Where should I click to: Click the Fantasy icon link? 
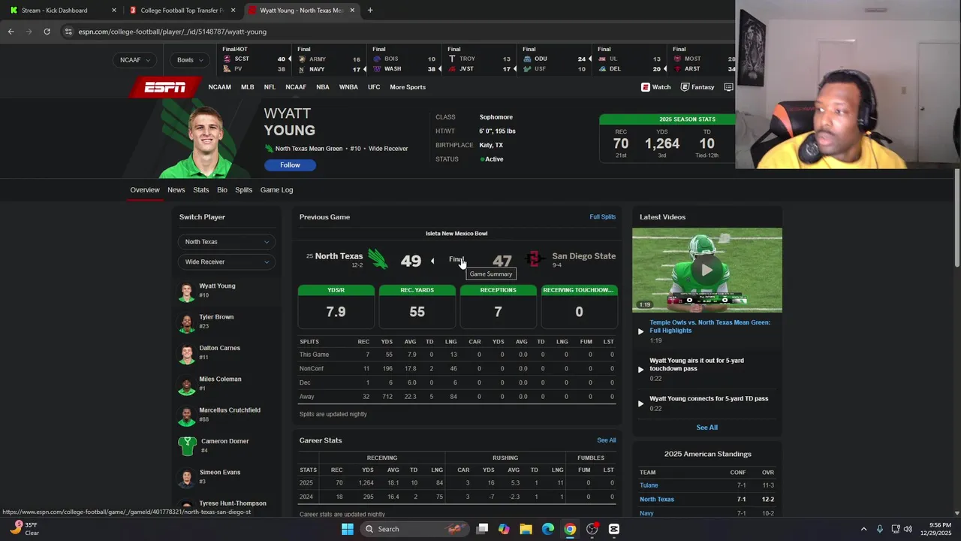click(x=697, y=87)
